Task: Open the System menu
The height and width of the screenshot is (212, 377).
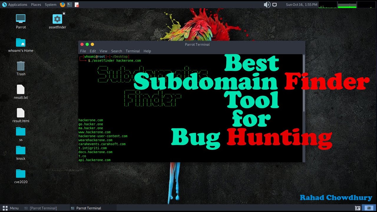Action: (x=51, y=4)
